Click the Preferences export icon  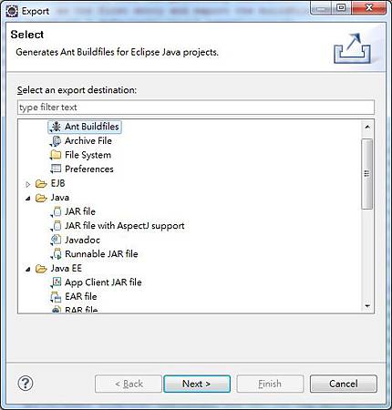[56, 169]
